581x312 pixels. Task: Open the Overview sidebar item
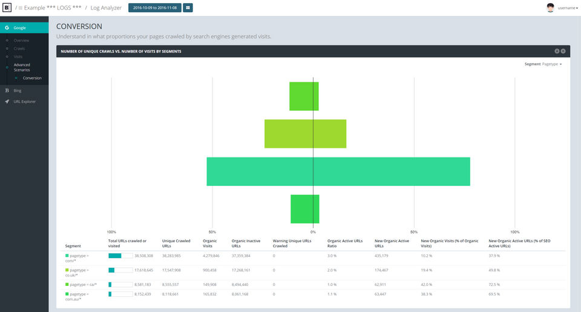click(x=21, y=41)
